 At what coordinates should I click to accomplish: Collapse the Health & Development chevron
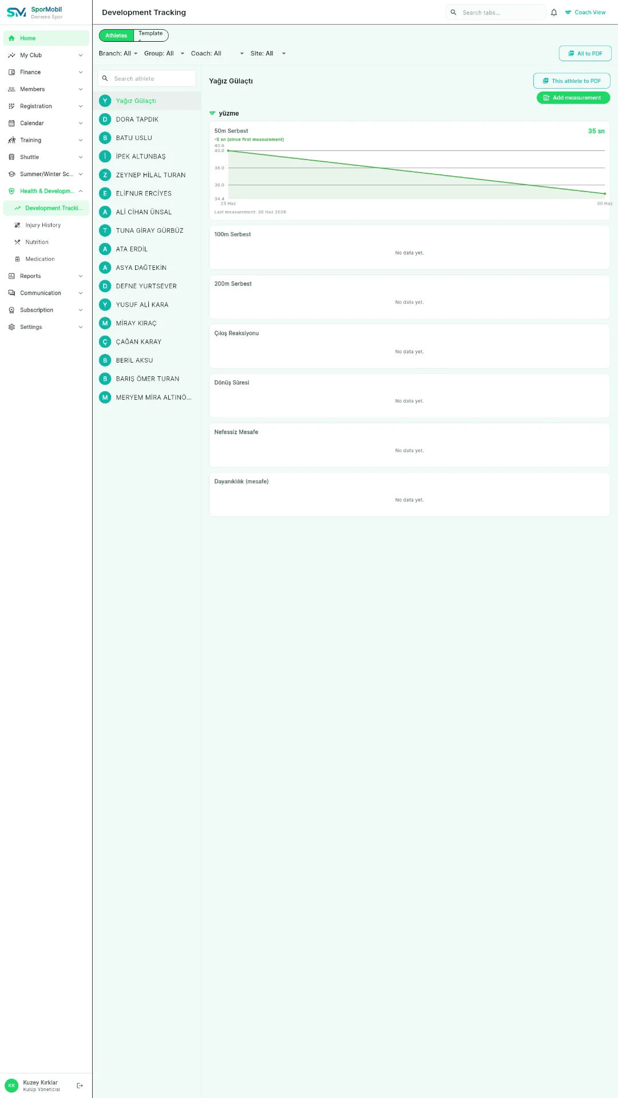click(81, 191)
